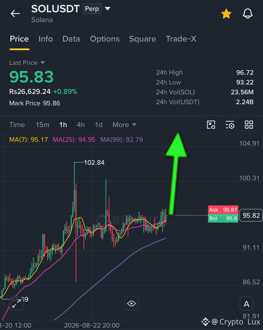Toggle chart visibility with the eye icon
The width and height of the screenshot is (263, 330).
(131, 304)
